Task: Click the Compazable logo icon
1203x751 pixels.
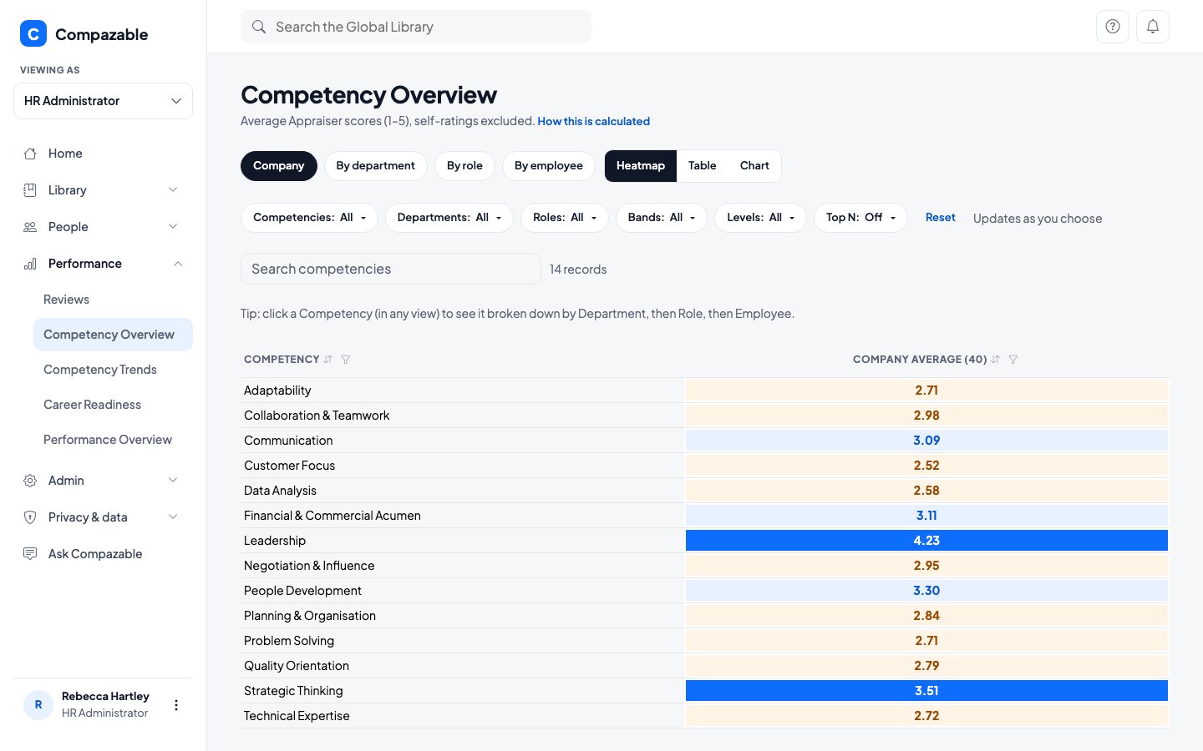Action: [33, 33]
